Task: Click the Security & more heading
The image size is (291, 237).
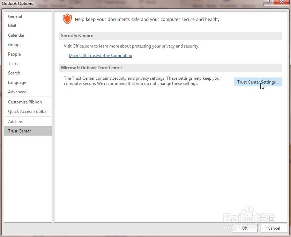Action: (x=77, y=36)
